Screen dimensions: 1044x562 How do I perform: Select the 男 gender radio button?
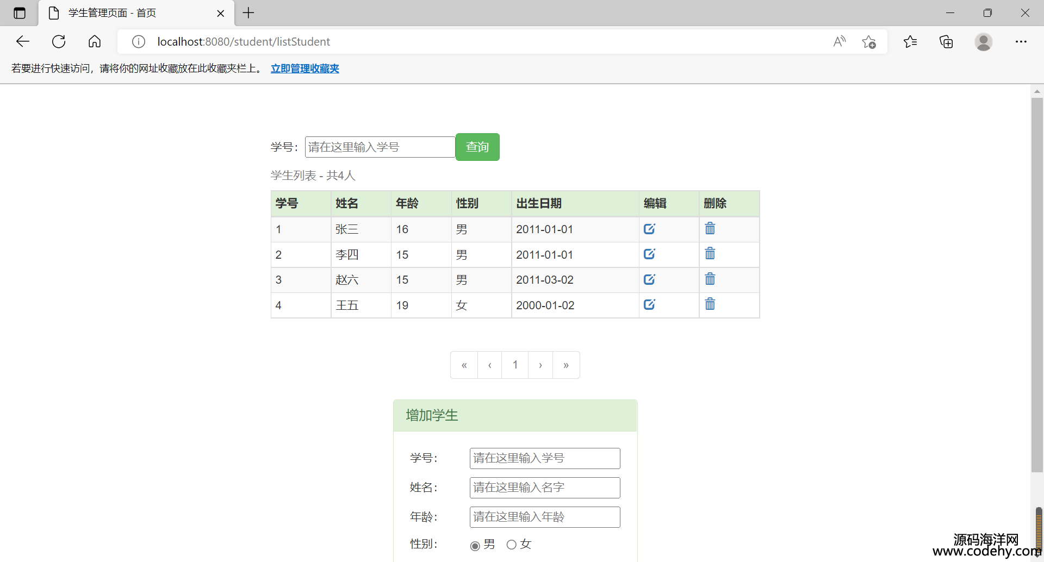[x=475, y=545]
